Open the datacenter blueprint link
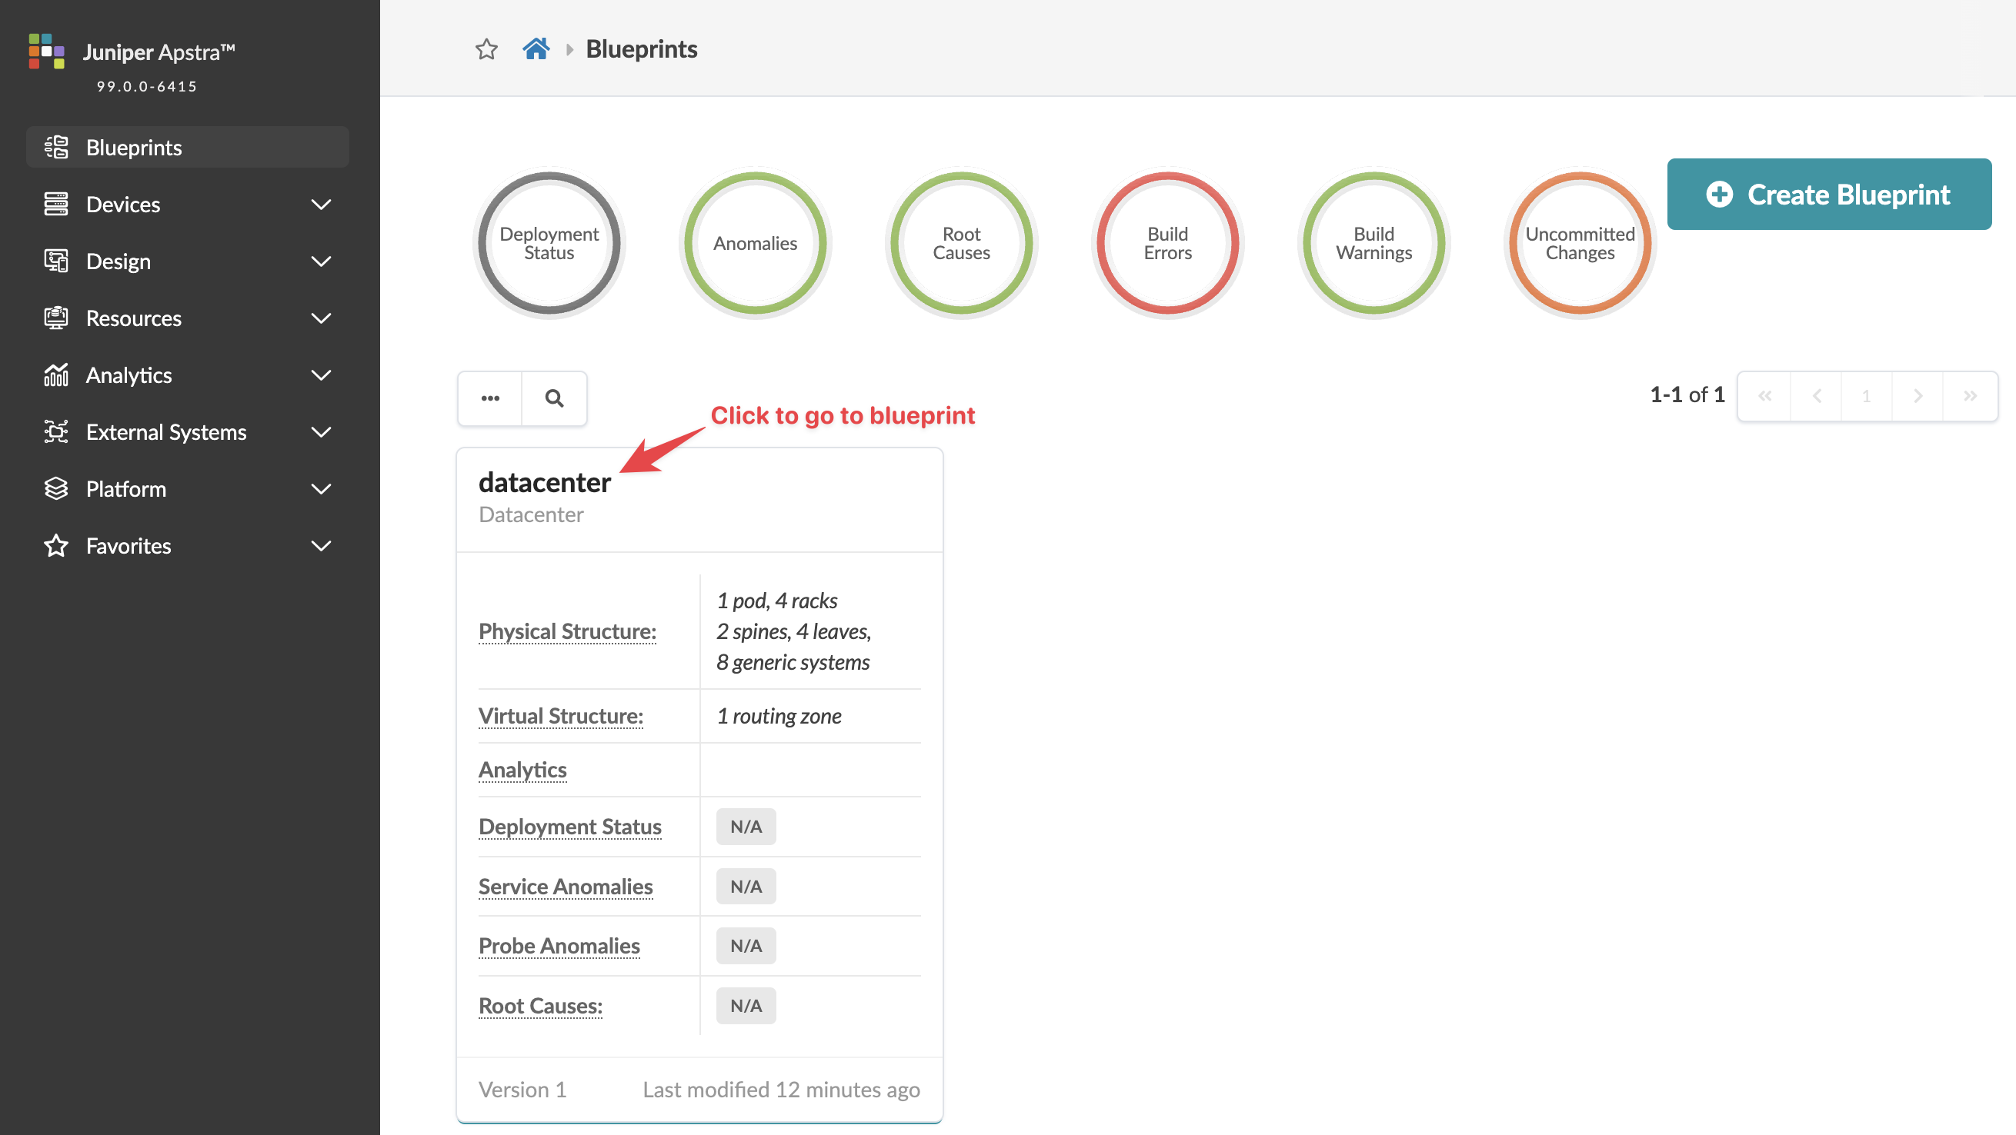The width and height of the screenshot is (2016, 1135). 544,483
